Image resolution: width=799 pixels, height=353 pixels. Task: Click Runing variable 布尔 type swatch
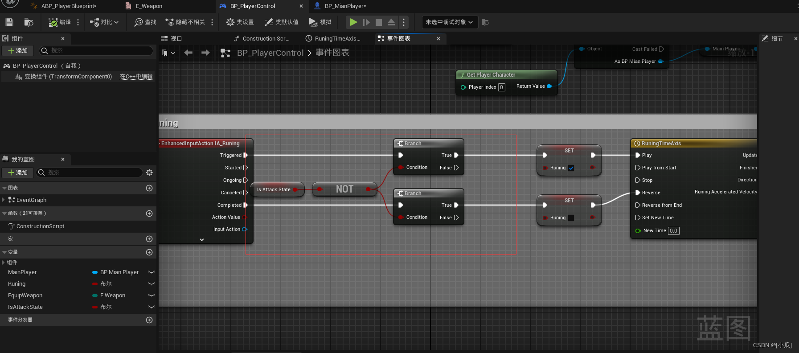(95, 284)
